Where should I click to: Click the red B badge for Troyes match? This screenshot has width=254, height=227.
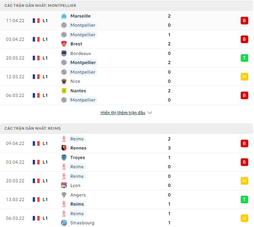pyautogui.click(x=244, y=162)
